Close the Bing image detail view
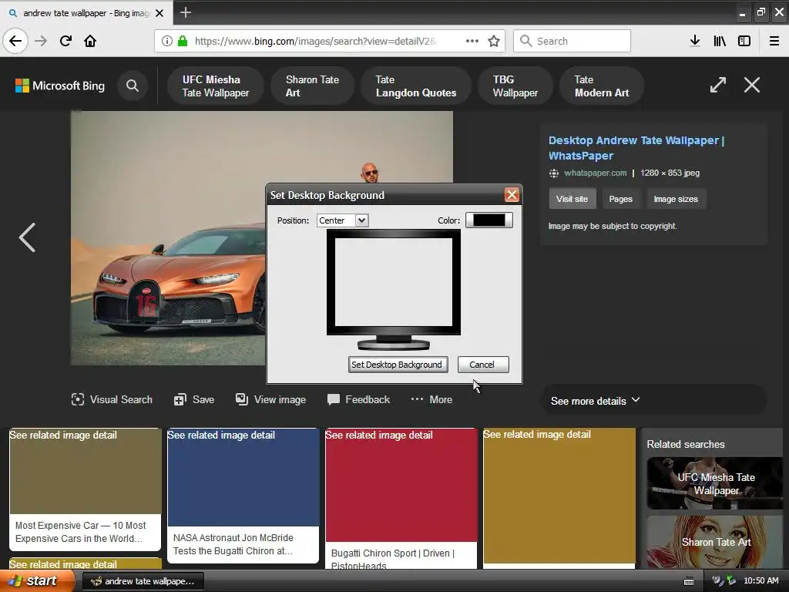The width and height of the screenshot is (789, 592). point(752,85)
